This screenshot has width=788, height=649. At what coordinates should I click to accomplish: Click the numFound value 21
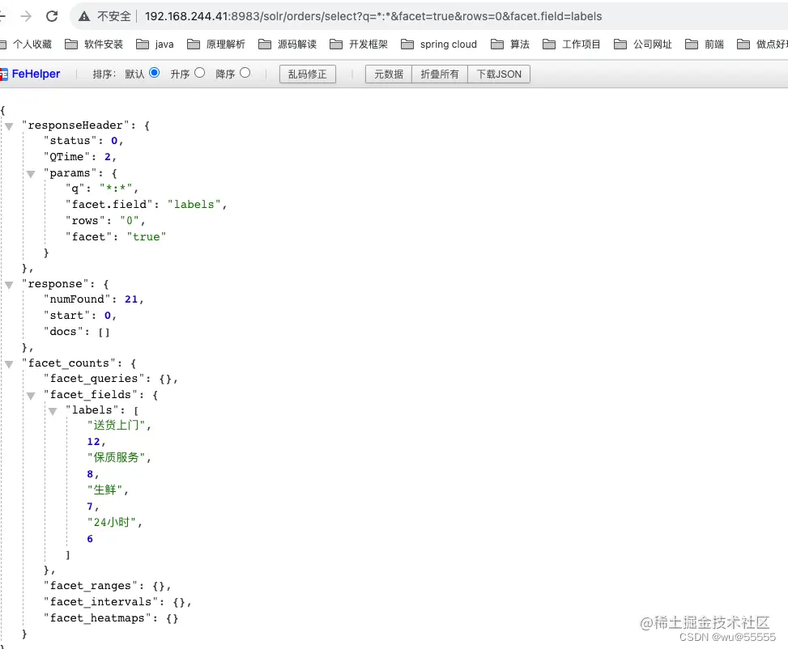point(131,299)
